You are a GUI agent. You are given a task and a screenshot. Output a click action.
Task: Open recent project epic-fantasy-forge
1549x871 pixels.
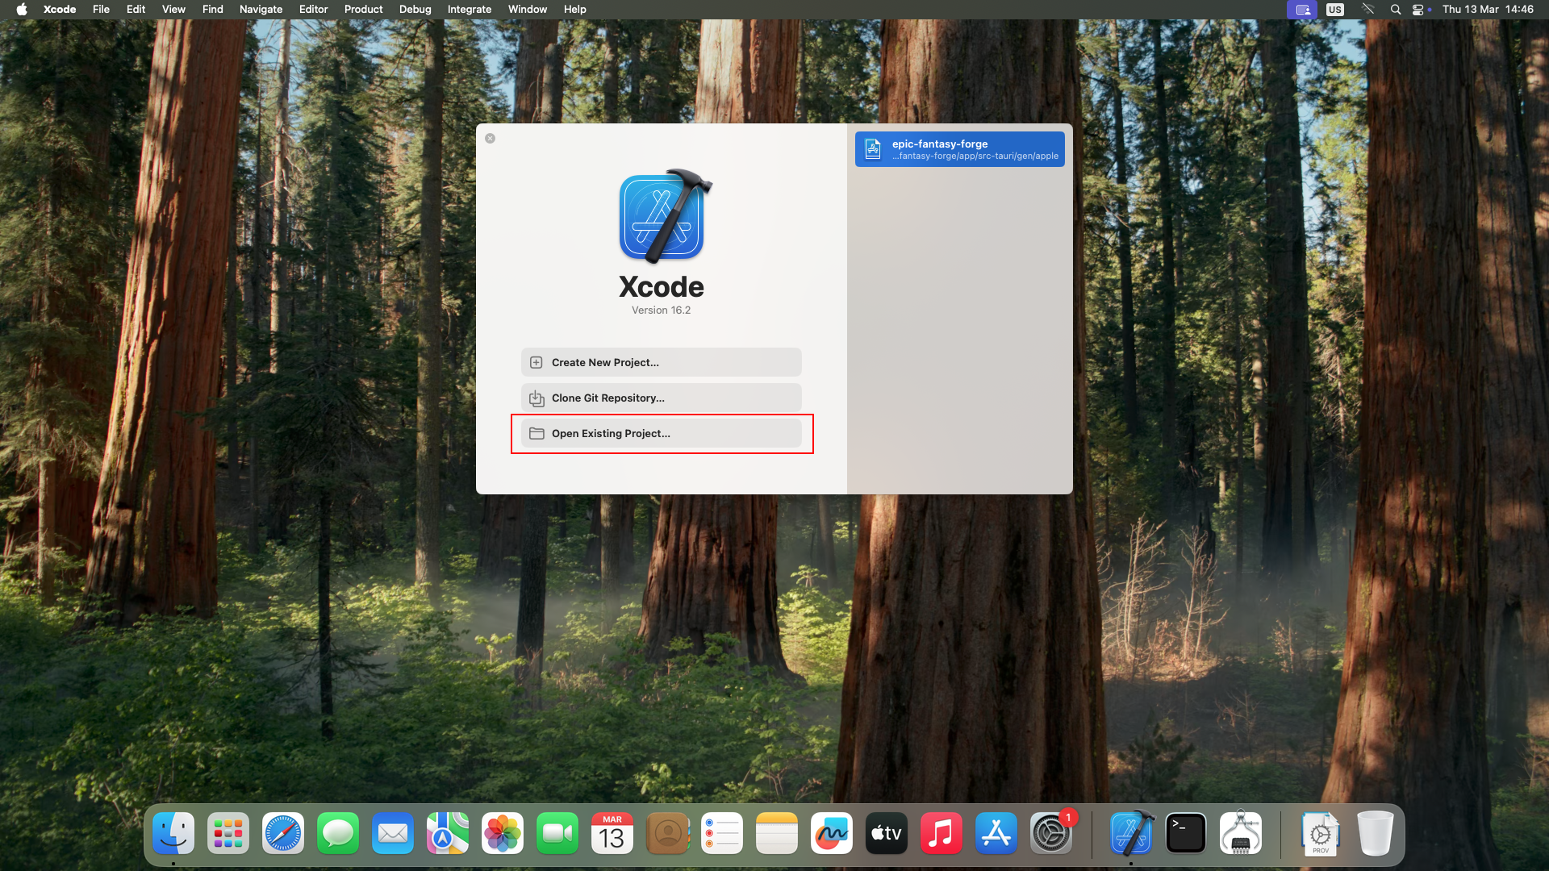click(x=959, y=149)
